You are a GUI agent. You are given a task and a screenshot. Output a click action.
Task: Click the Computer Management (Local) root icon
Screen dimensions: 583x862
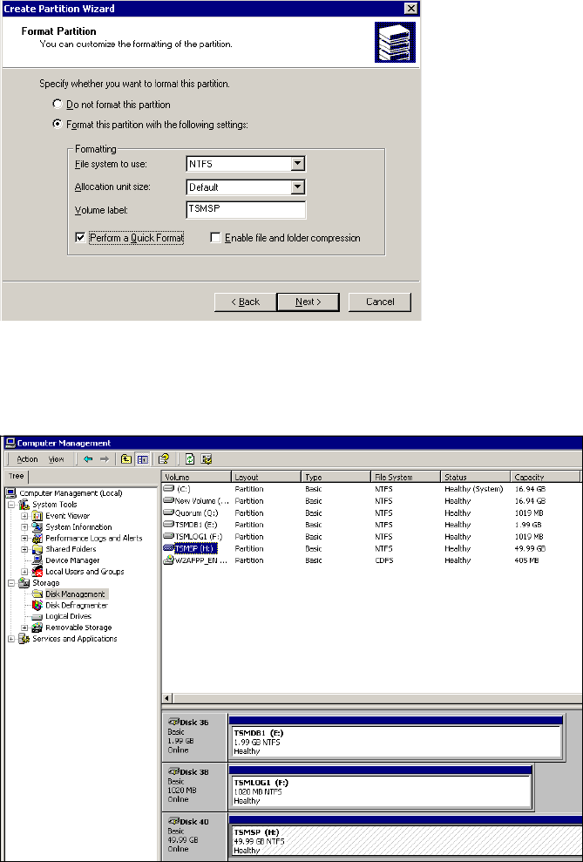pos(11,493)
